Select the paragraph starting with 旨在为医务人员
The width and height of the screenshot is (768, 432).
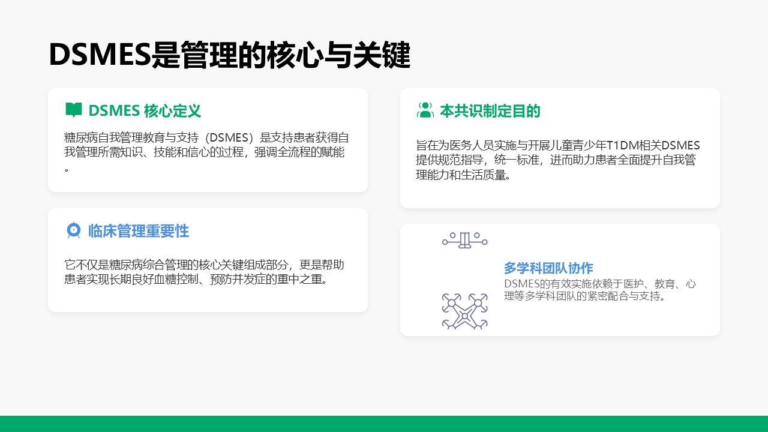(x=557, y=160)
